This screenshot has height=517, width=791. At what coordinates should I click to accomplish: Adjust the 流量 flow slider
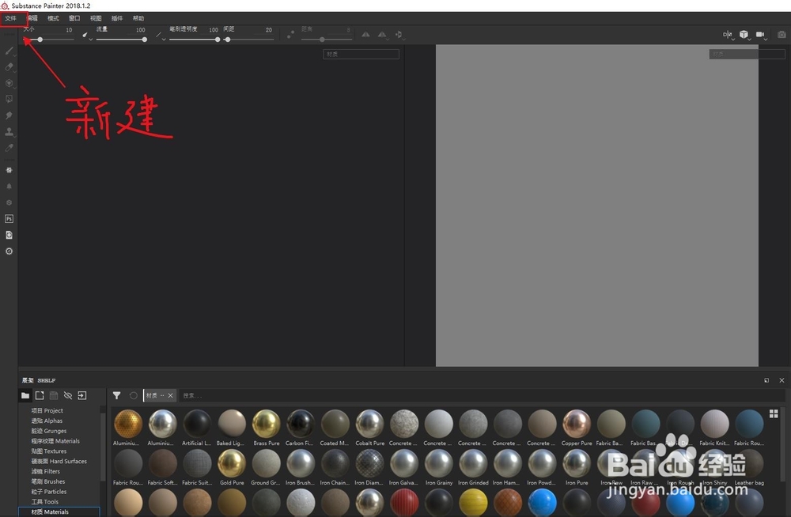(121, 40)
